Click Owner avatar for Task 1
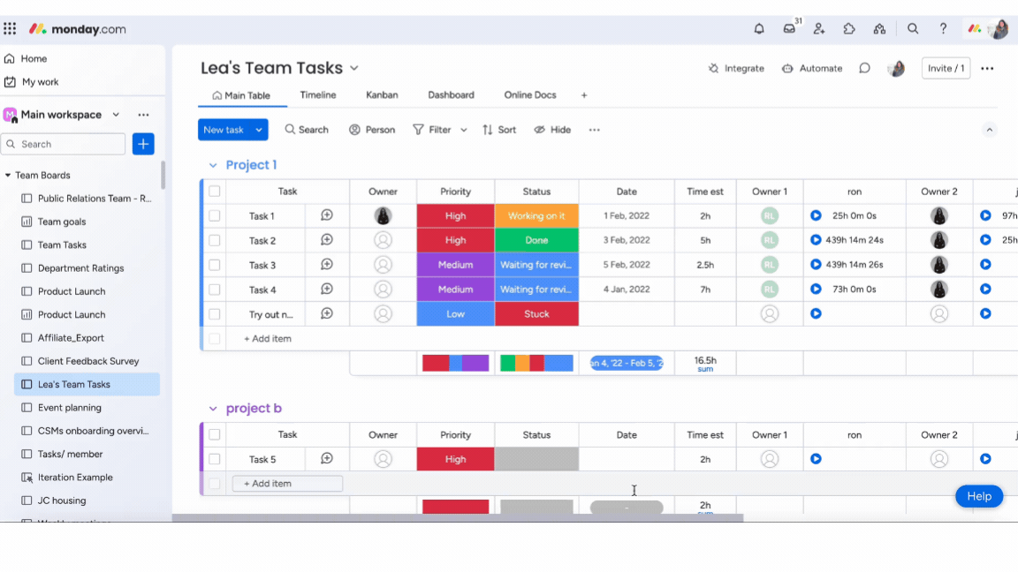Viewport: 1018px width, 572px height. pos(383,215)
